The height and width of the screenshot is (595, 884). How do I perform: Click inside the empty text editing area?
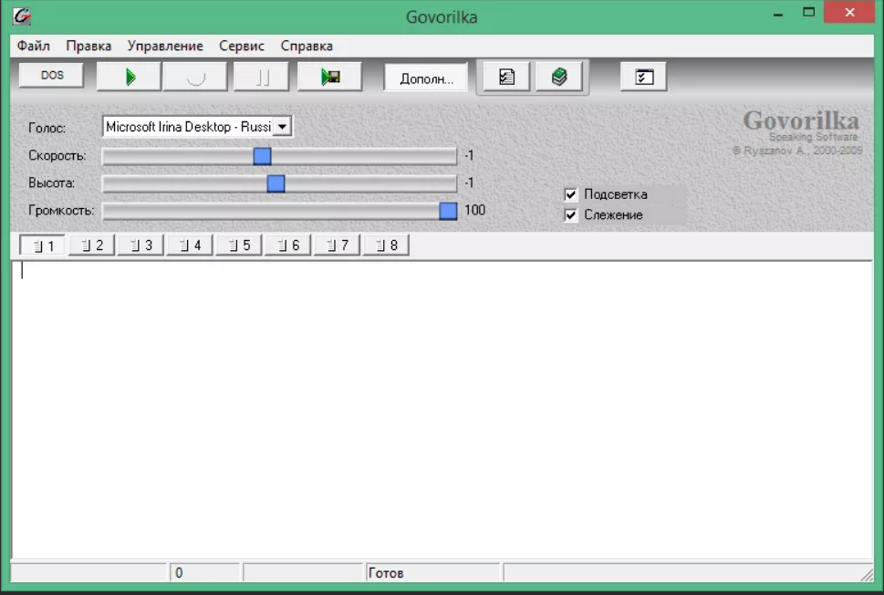click(442, 410)
